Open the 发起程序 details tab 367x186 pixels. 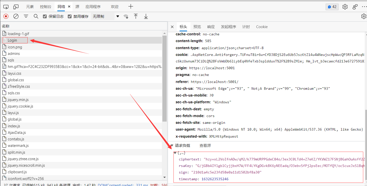(x=228, y=27)
